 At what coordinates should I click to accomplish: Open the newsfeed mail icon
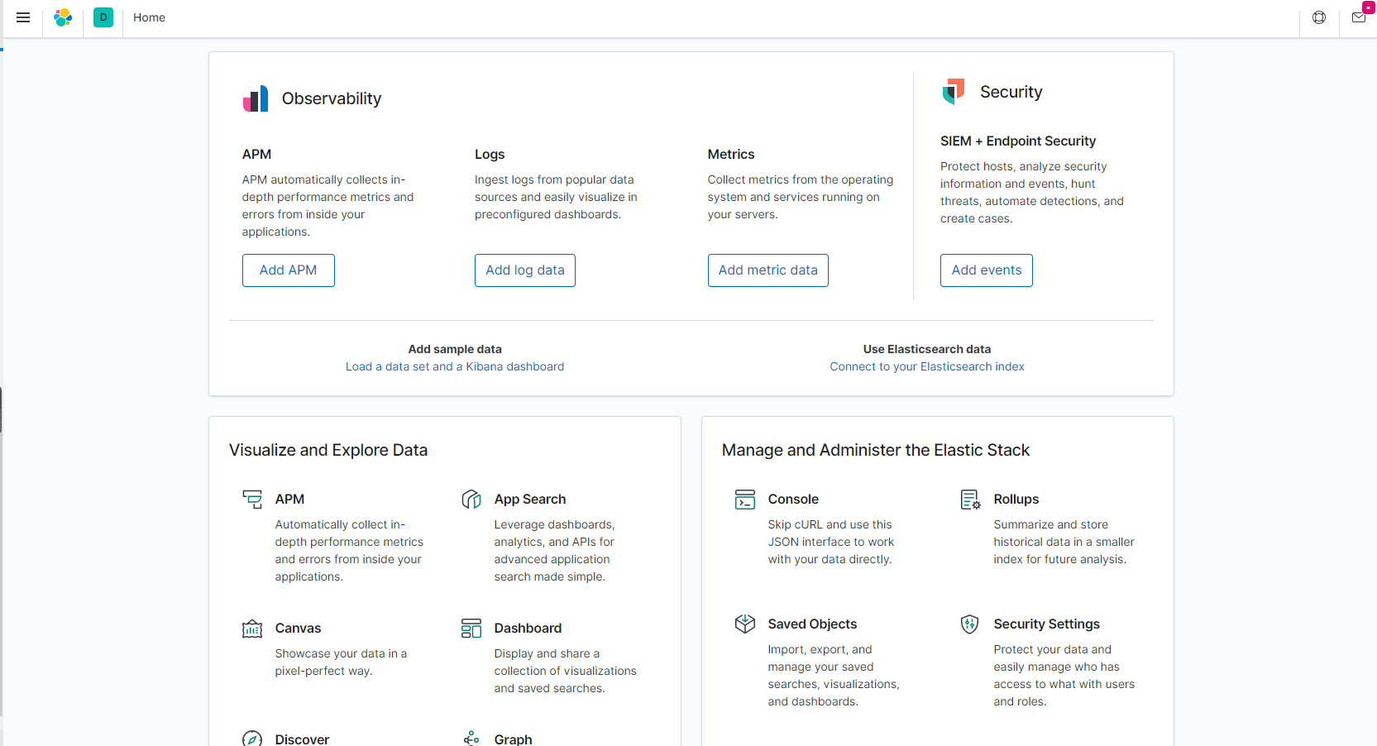click(x=1359, y=17)
